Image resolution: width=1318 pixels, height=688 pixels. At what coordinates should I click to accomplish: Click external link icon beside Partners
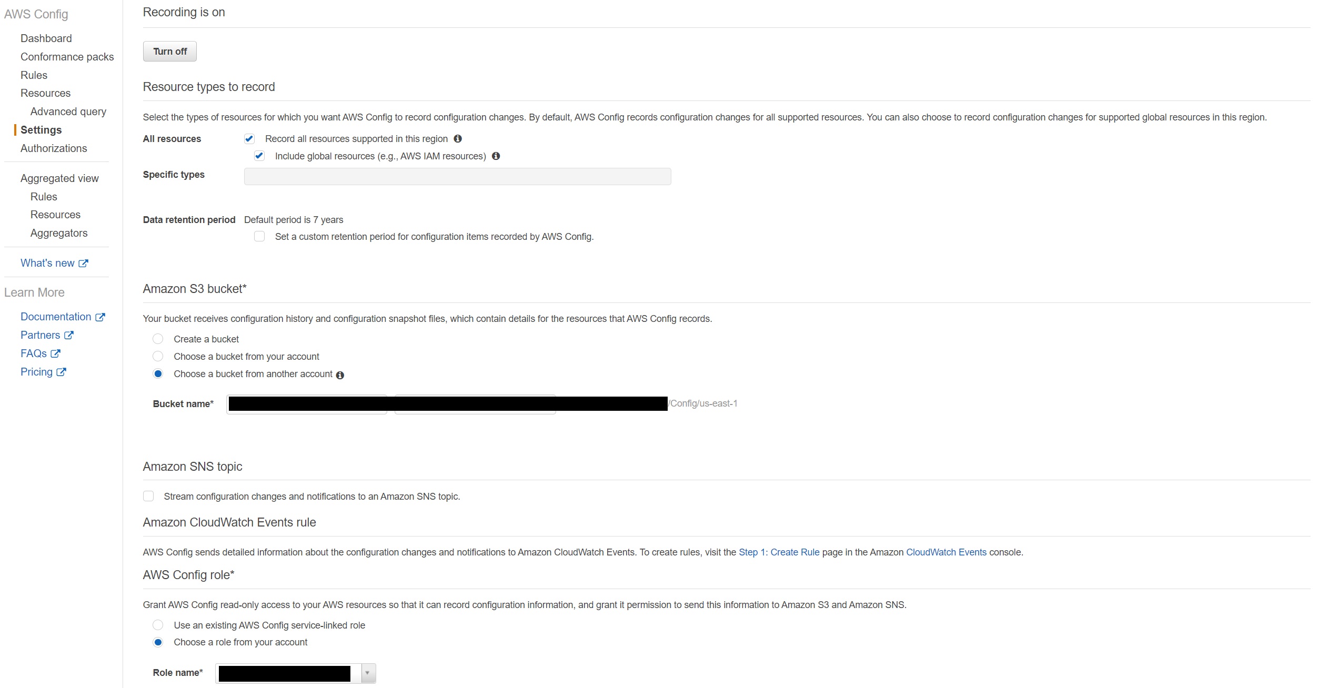[x=68, y=336]
